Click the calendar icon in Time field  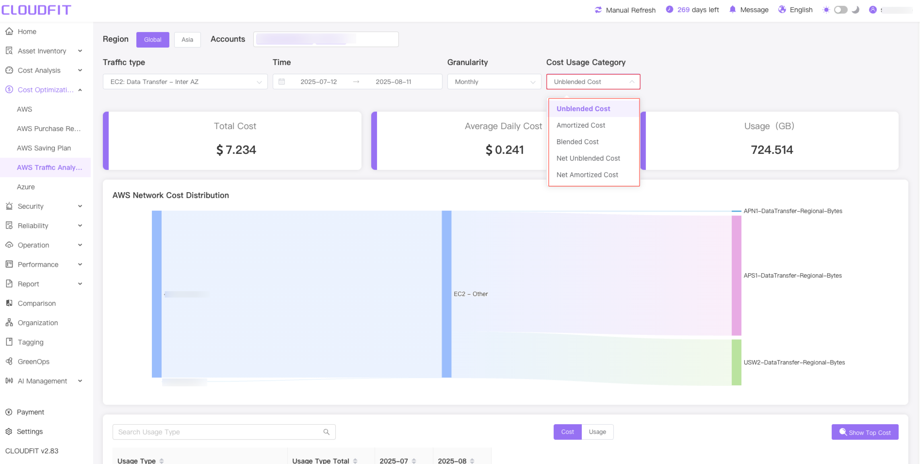[282, 82]
